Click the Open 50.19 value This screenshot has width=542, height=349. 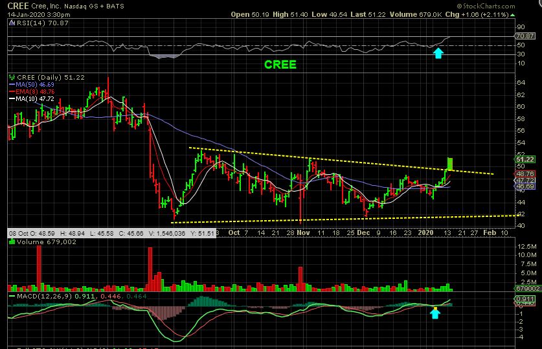(x=250, y=14)
